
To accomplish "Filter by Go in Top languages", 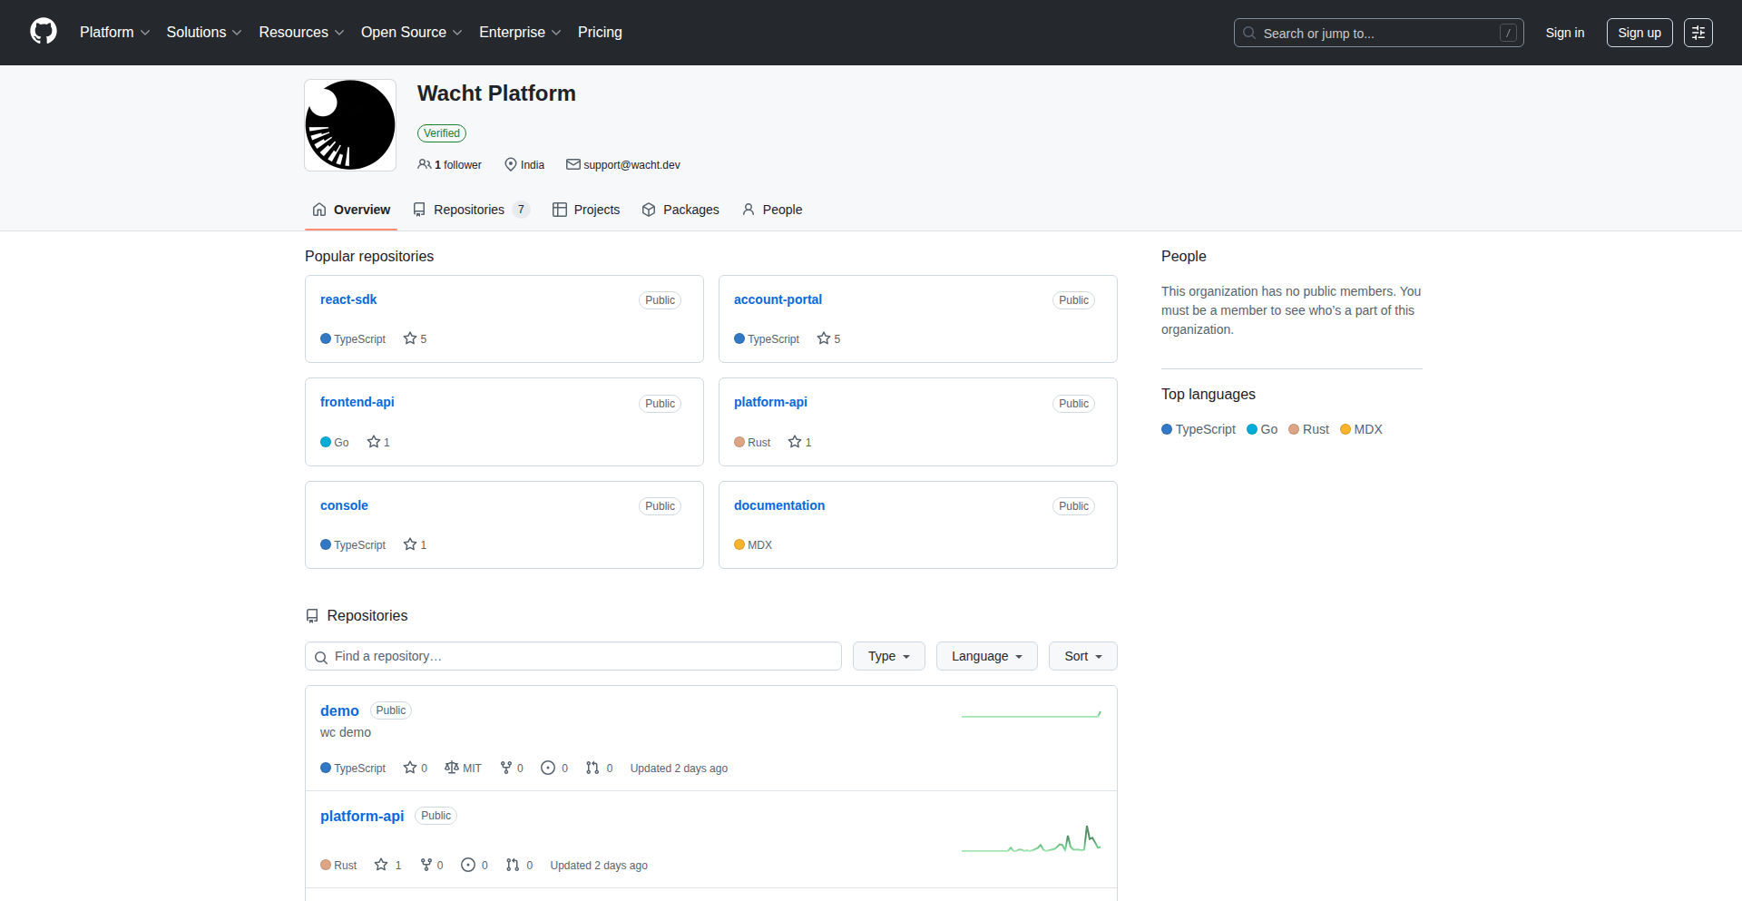I will pyautogui.click(x=1262, y=429).
